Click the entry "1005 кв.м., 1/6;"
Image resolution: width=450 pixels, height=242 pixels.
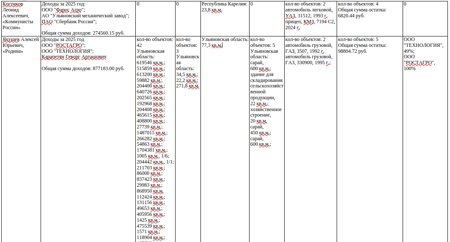(x=153, y=156)
